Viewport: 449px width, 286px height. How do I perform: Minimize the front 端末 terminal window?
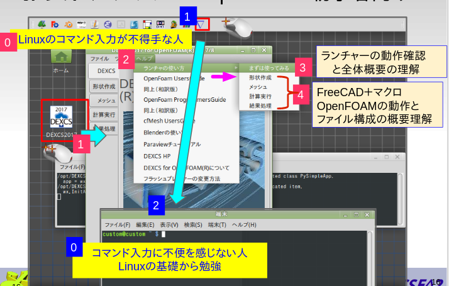click(345, 215)
